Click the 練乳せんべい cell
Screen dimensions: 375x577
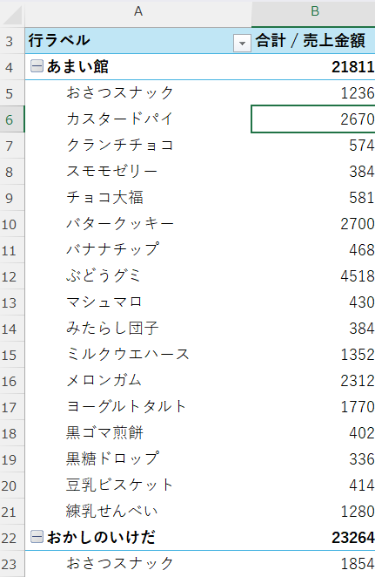tap(138, 511)
